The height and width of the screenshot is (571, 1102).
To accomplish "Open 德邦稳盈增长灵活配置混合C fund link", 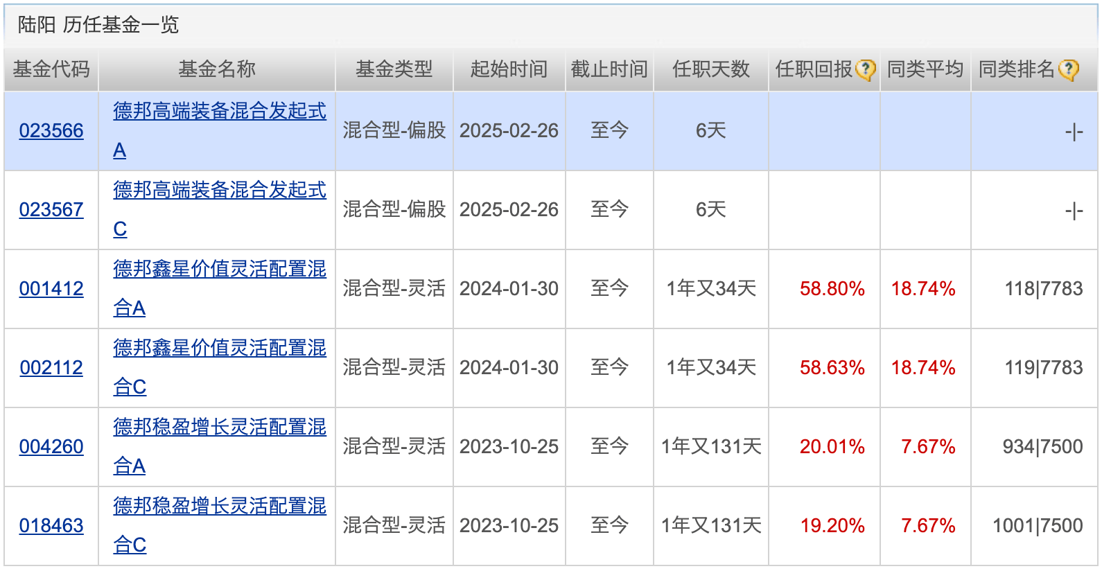I will click(x=220, y=525).
